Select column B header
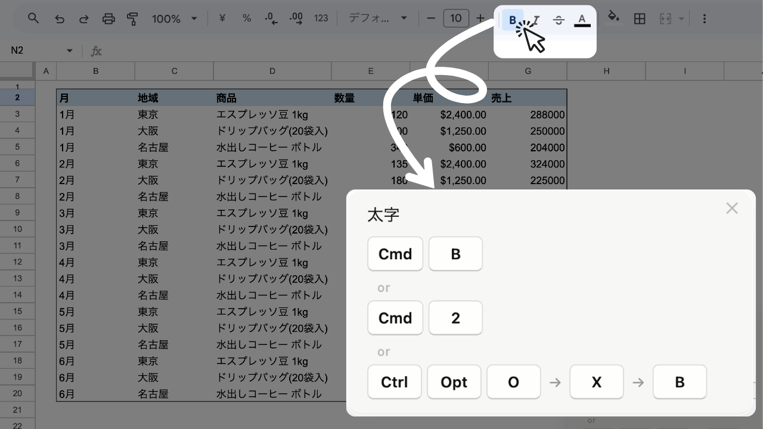763x429 pixels. click(95, 71)
